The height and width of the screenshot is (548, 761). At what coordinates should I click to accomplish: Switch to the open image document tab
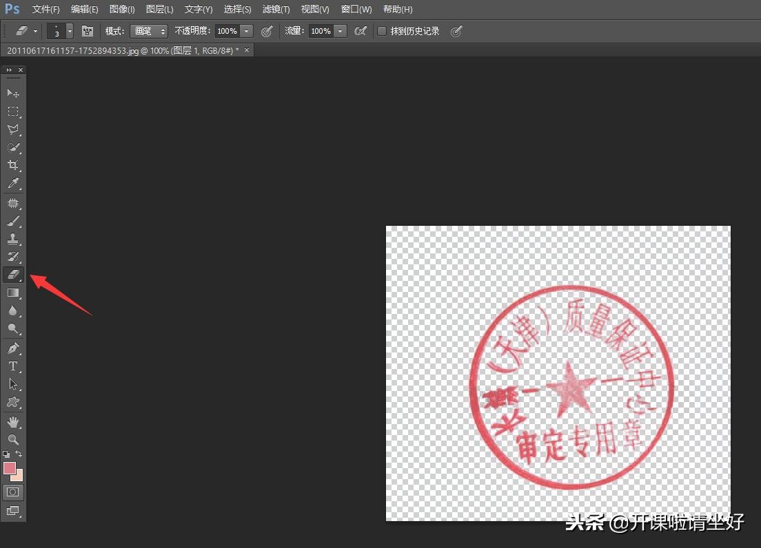point(124,50)
